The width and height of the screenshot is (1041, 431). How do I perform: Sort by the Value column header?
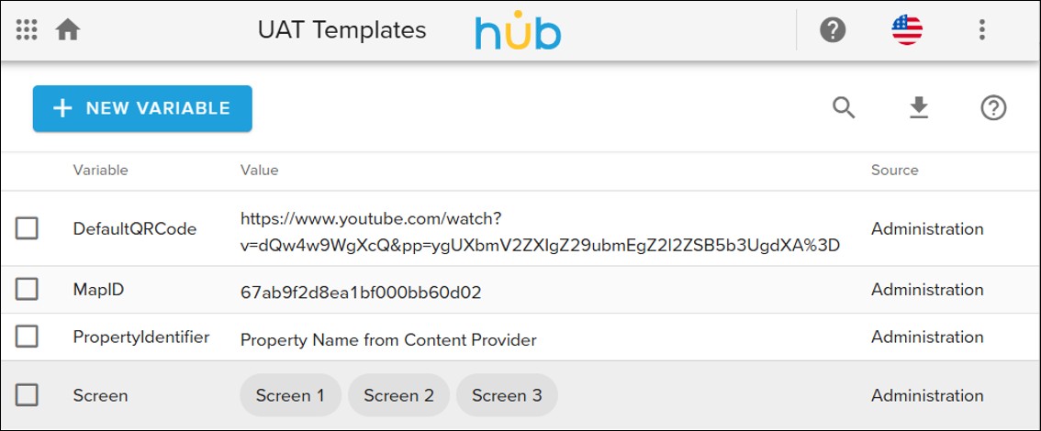click(x=259, y=170)
